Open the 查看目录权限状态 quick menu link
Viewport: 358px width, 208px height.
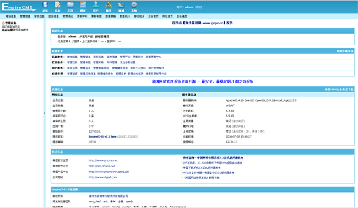pos(156,74)
